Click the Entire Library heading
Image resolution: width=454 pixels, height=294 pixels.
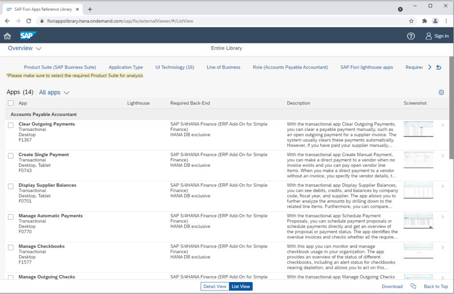227,48
